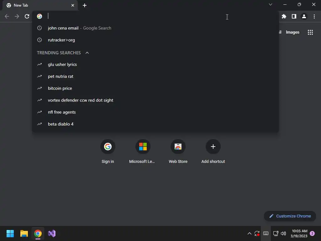Open the touch keyboard tray icon
Image resolution: width=321 pixels, height=241 pixels.
266,233
